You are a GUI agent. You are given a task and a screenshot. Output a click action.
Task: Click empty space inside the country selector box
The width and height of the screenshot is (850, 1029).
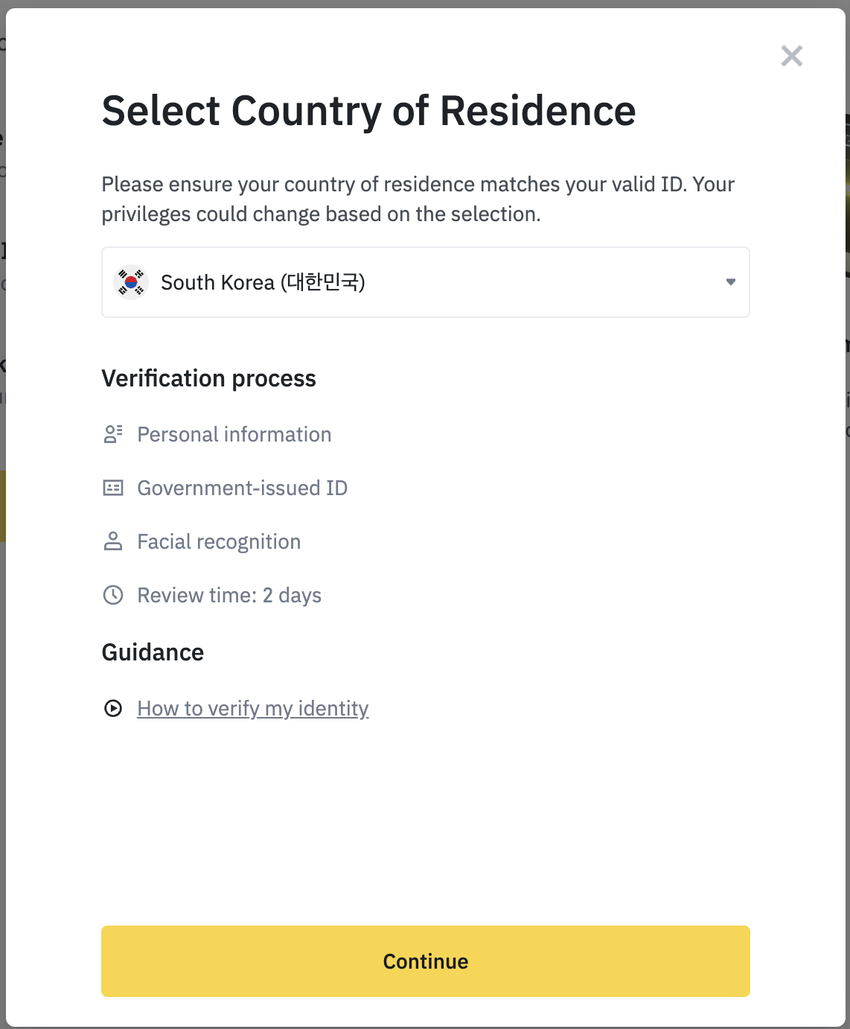(543, 282)
